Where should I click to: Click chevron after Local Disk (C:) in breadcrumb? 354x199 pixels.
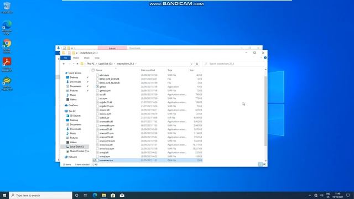[x=114, y=64]
